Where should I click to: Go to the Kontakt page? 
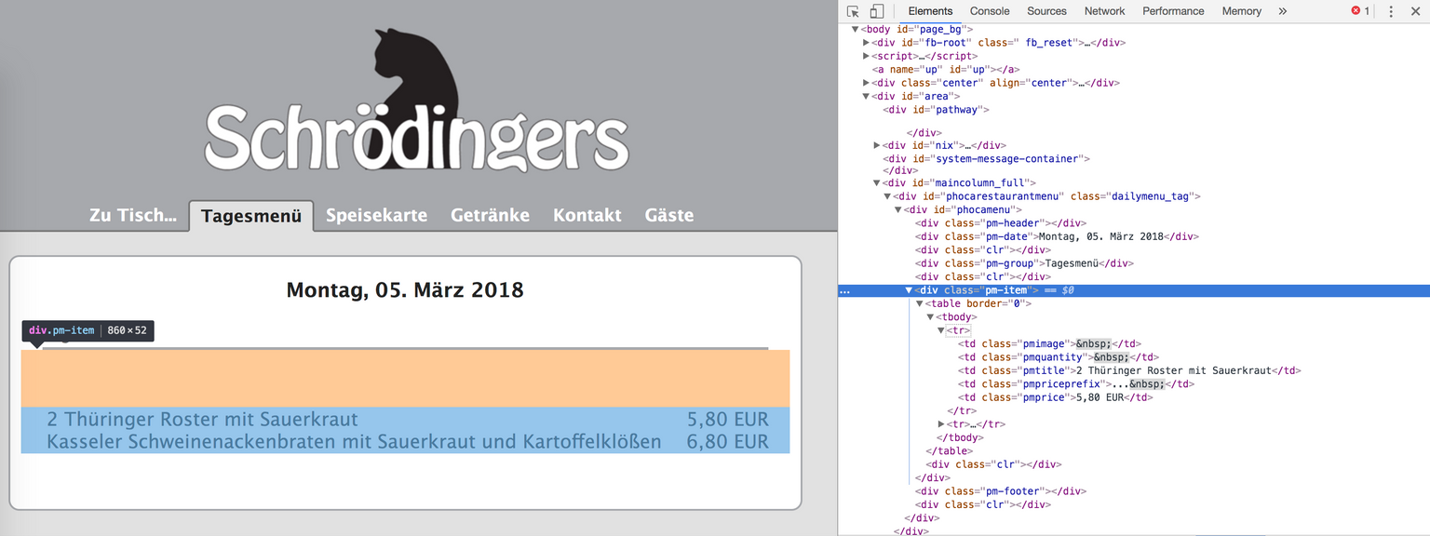coord(587,215)
